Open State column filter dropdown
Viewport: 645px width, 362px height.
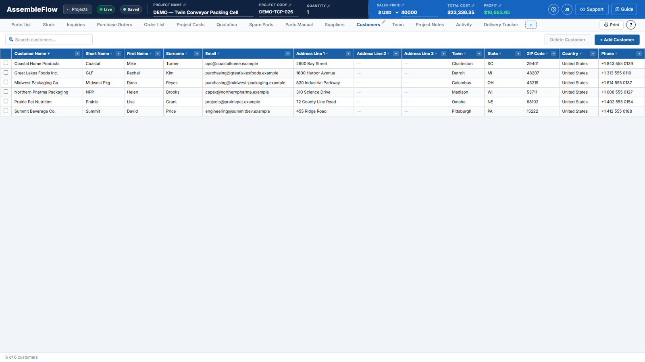[x=518, y=54]
